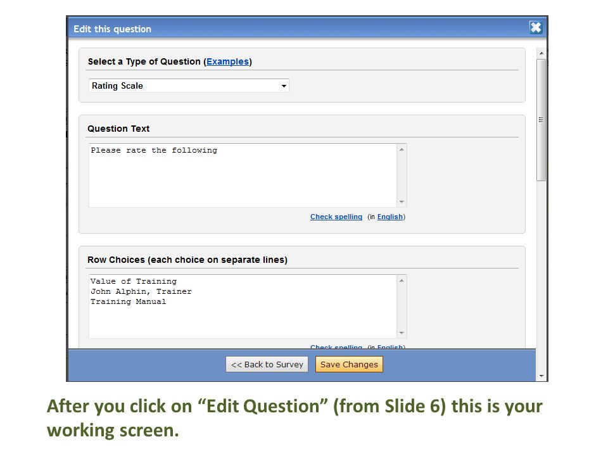Place cursor on 'John Alphin, Trainer' row
Viewport: 608px width, 456px height.
141,291
